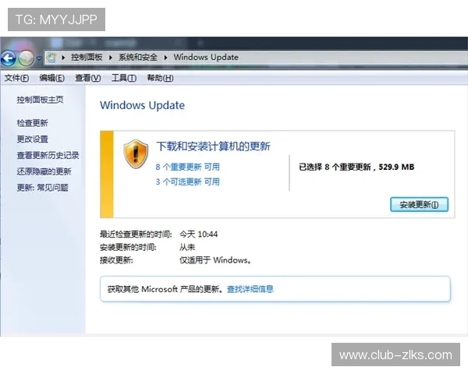Click Windows Update breadcrumb in address bar
The height and width of the screenshot is (374, 468).
[x=206, y=57]
